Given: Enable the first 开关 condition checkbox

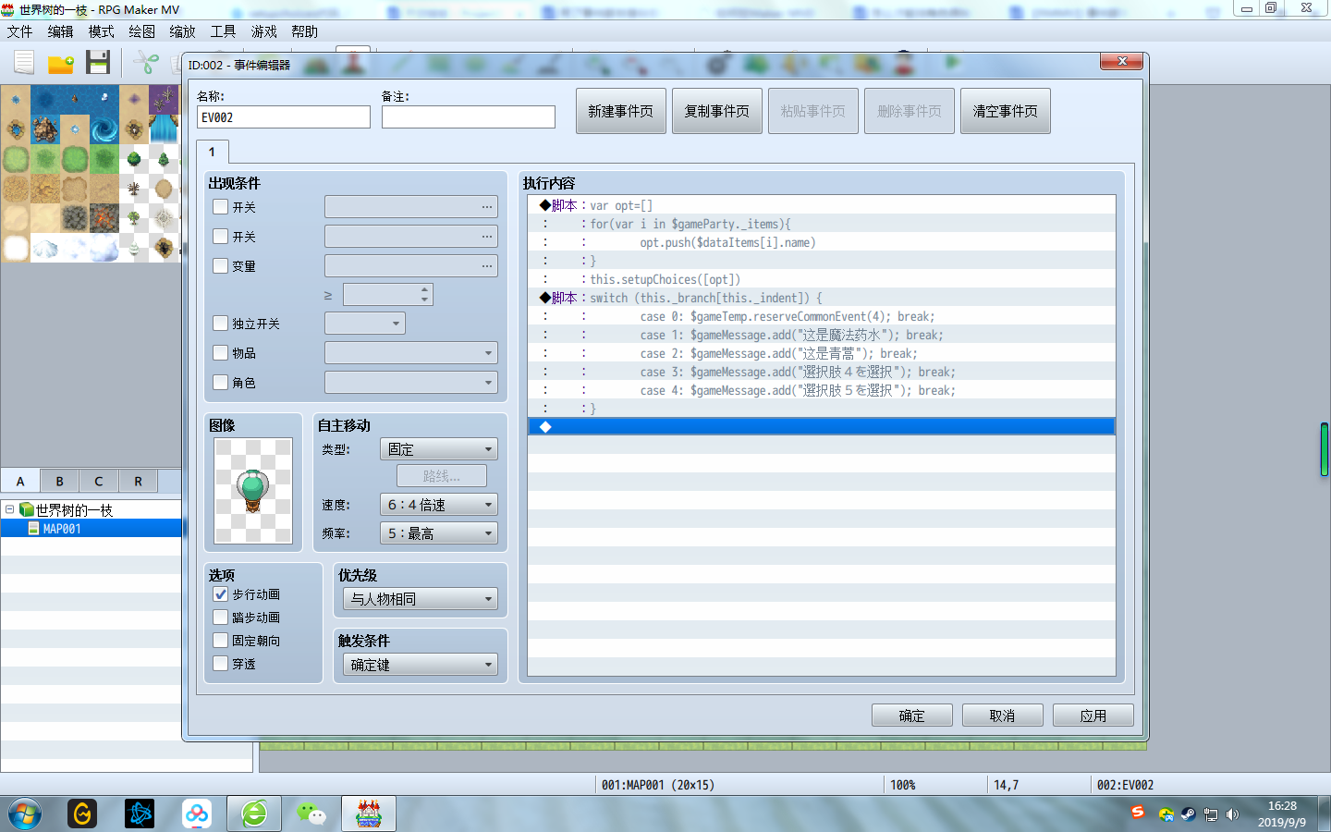Looking at the screenshot, I should pyautogui.click(x=221, y=207).
